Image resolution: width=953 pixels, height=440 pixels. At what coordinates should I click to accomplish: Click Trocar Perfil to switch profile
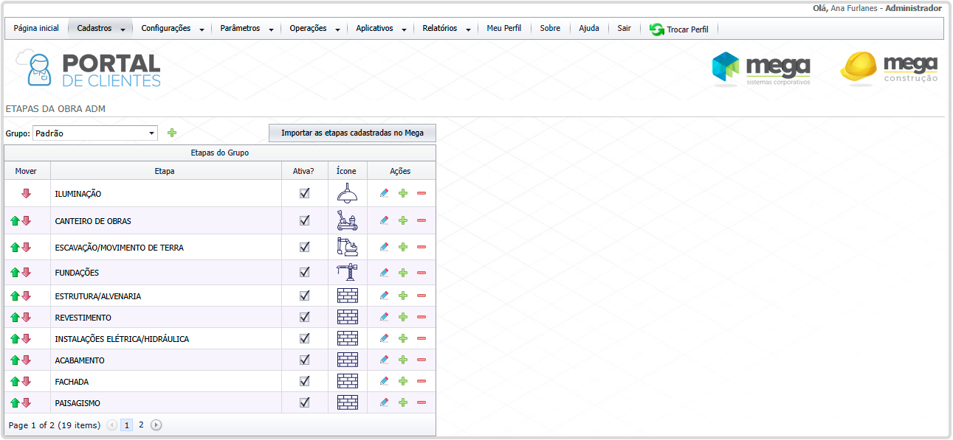pos(679,29)
